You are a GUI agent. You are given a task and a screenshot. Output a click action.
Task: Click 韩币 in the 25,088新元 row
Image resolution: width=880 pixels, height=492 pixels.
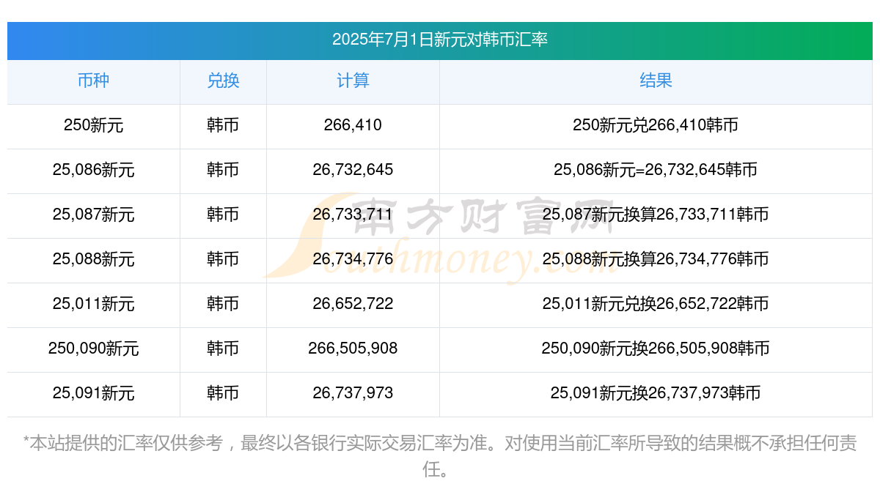[223, 259]
